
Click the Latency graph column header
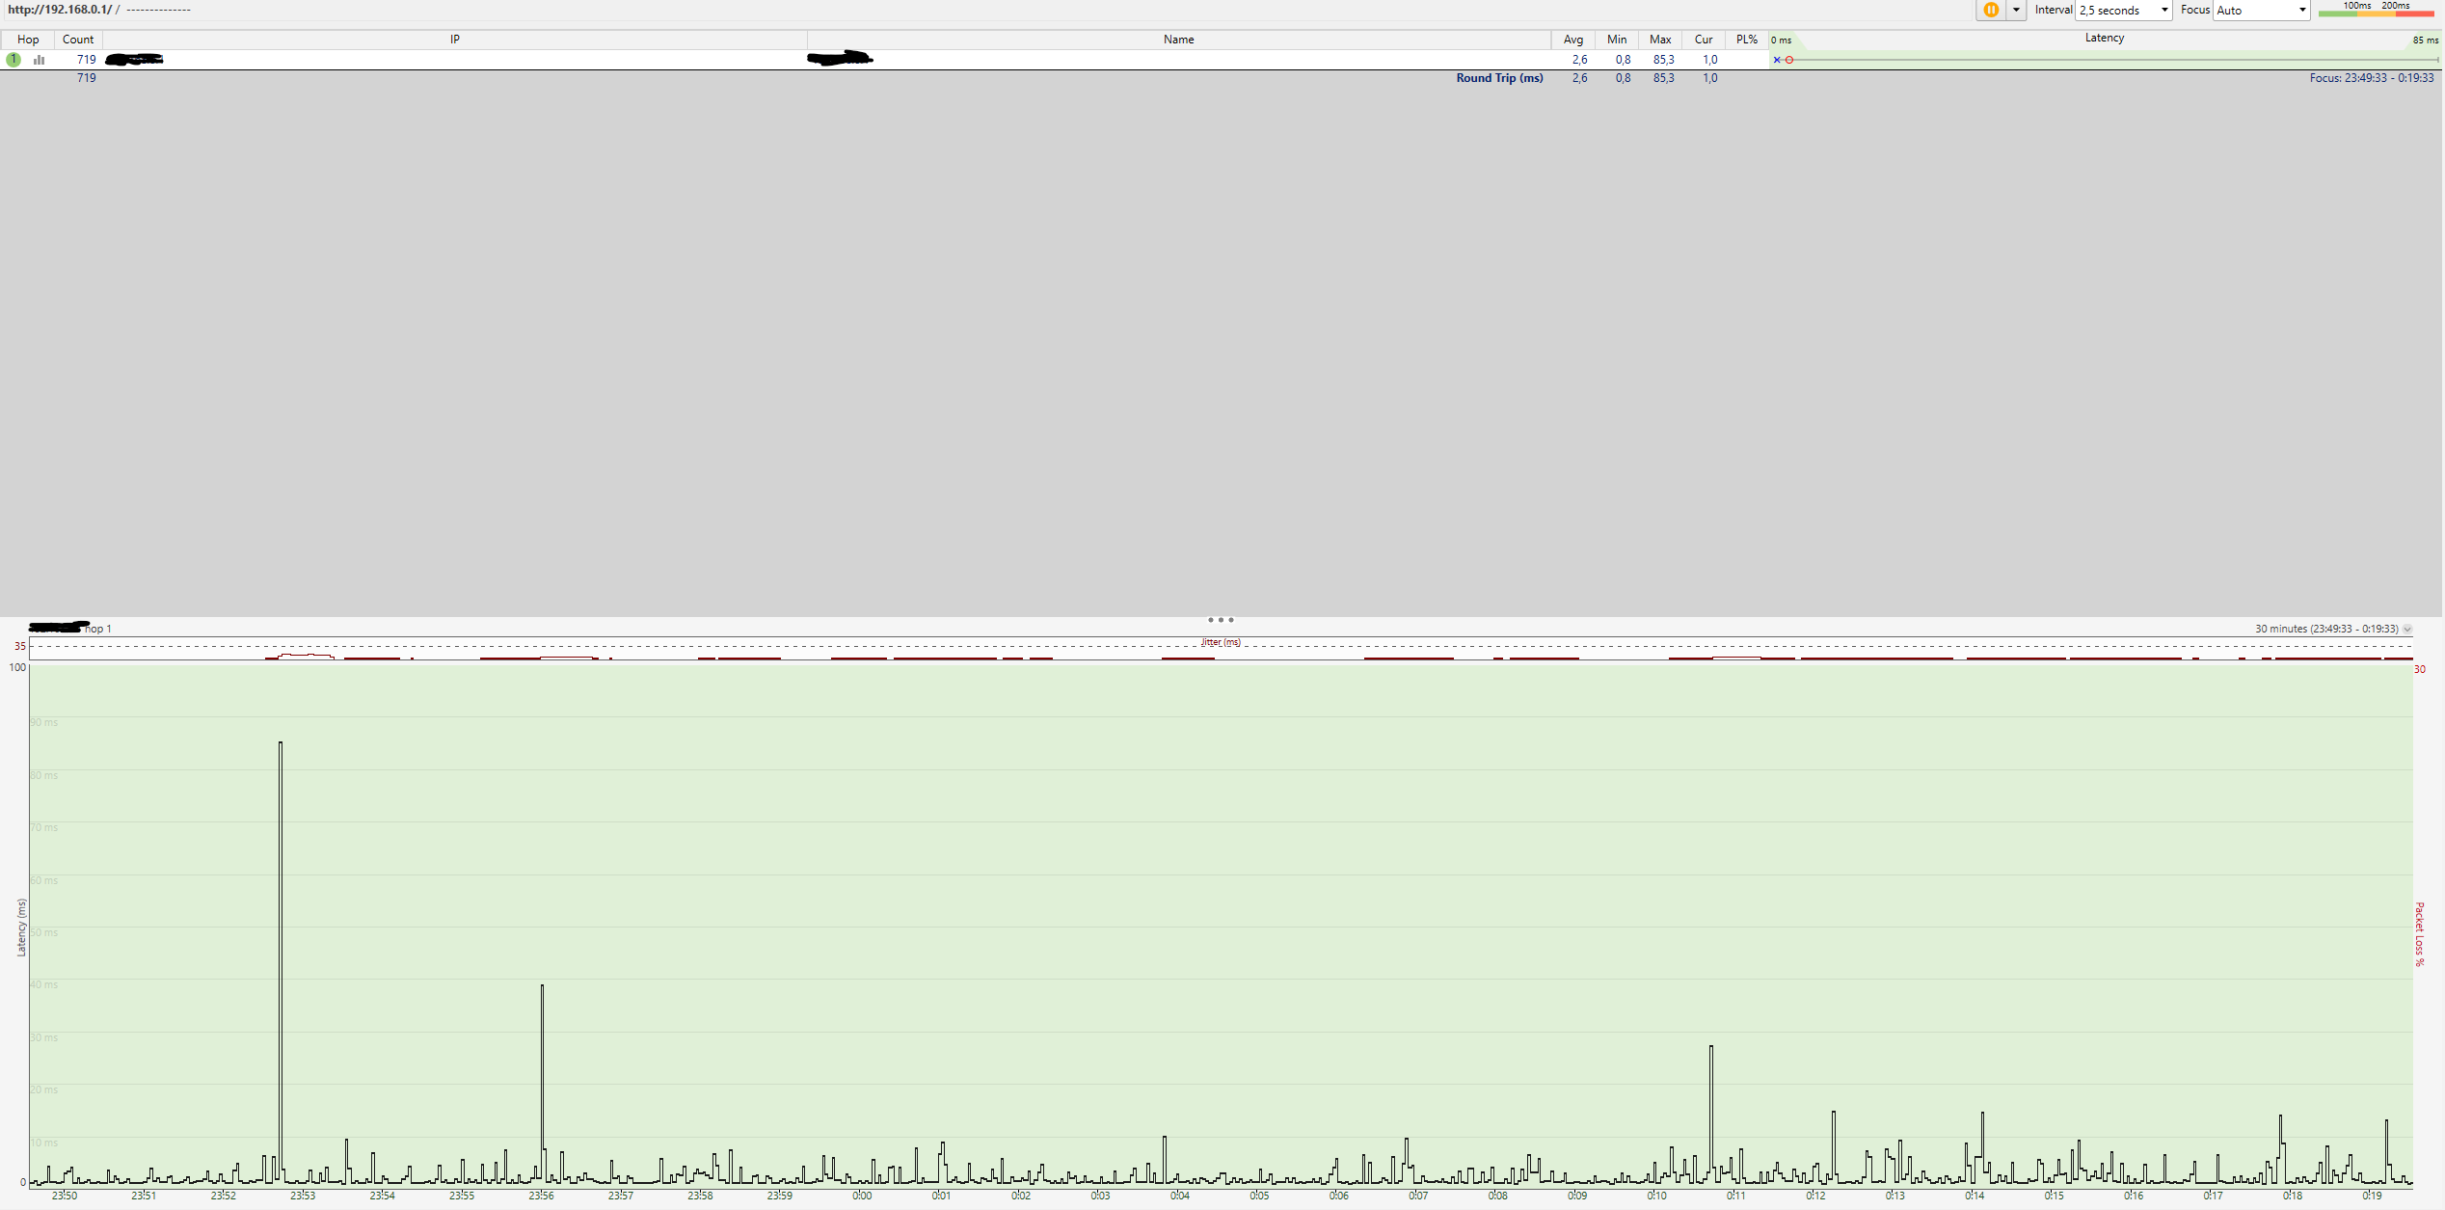click(x=2104, y=39)
